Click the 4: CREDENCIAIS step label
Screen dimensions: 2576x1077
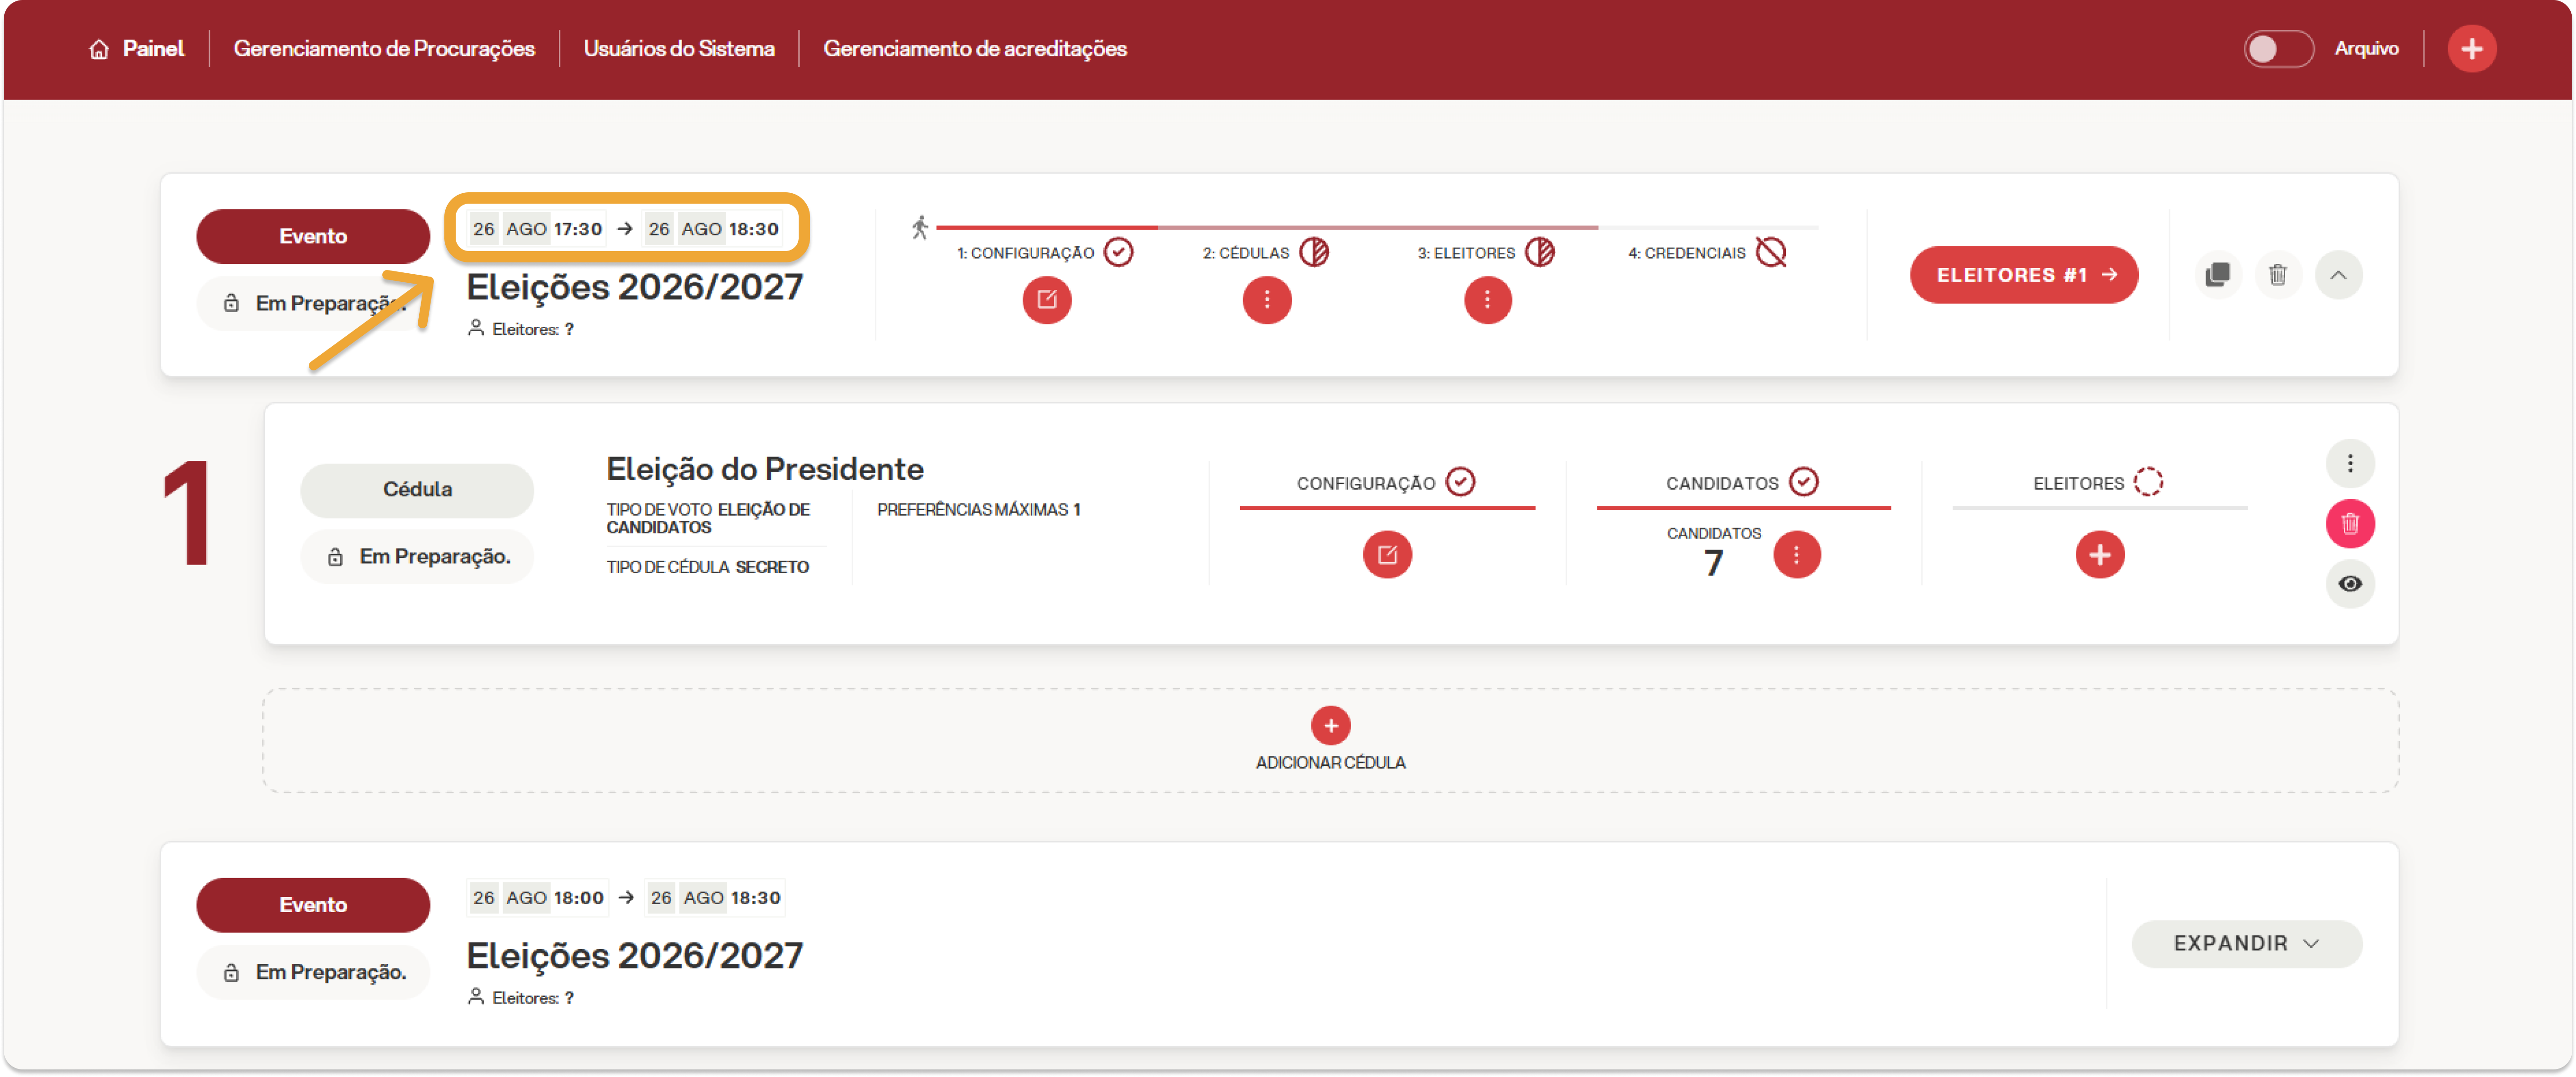click(x=1686, y=253)
